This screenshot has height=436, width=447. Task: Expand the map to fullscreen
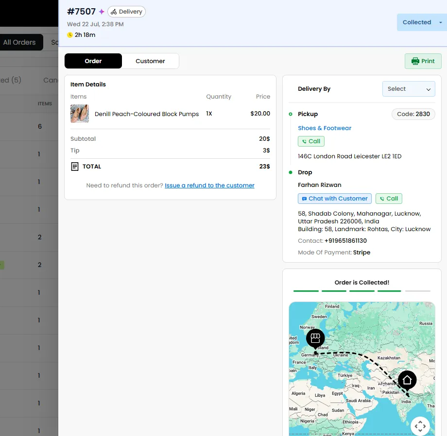(x=420, y=426)
